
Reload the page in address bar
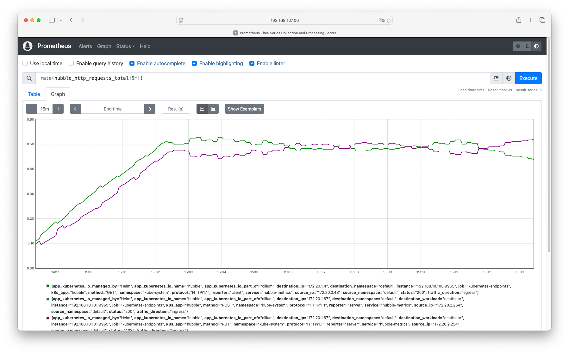pyautogui.click(x=389, y=20)
